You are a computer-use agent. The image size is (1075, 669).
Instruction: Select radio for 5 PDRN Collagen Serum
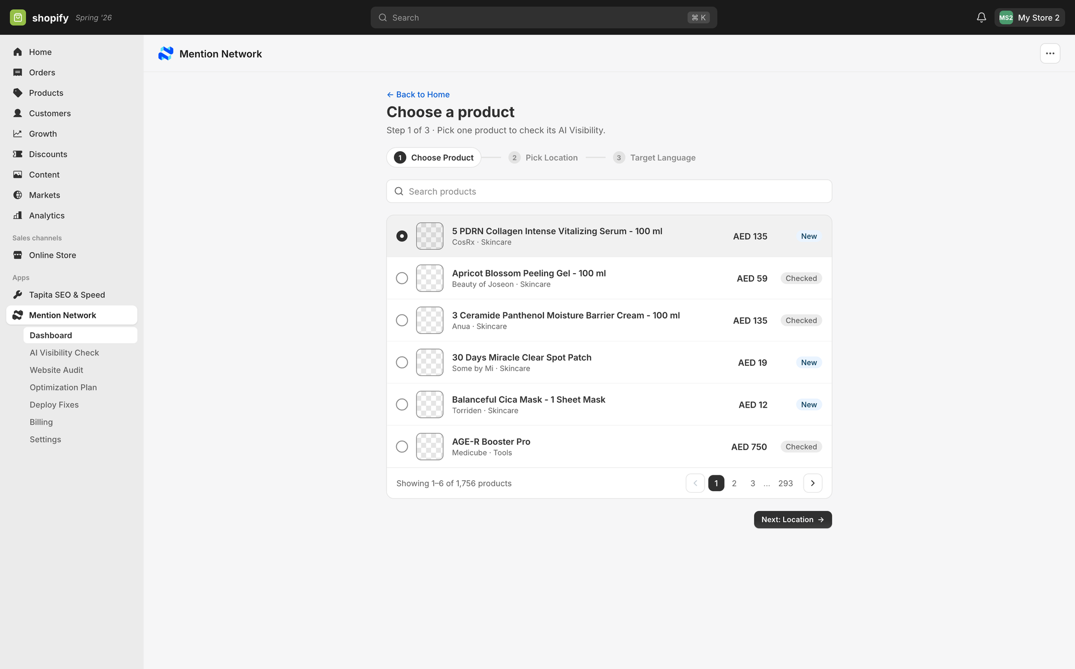pos(402,236)
